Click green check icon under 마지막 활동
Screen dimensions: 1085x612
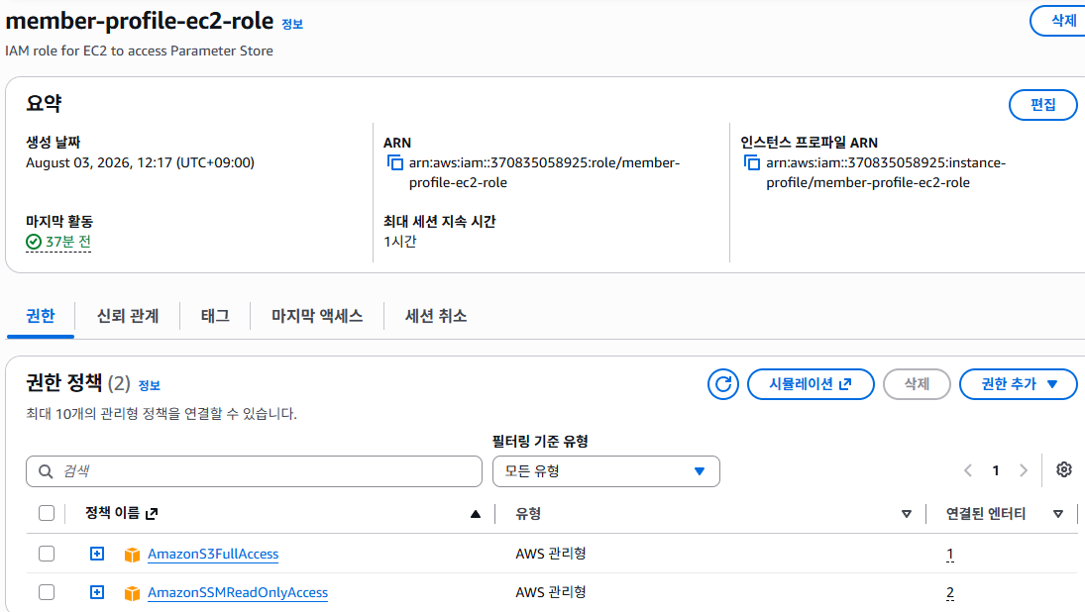click(x=34, y=242)
